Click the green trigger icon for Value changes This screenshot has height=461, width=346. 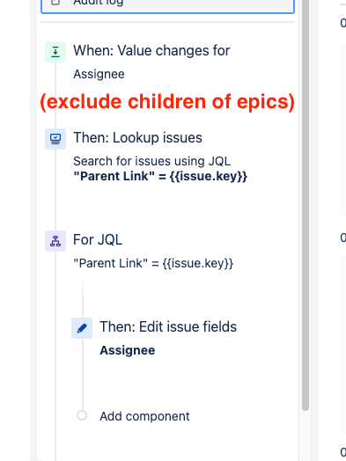click(x=55, y=52)
